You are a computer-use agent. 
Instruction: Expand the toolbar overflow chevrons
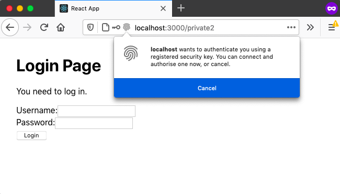(x=310, y=27)
